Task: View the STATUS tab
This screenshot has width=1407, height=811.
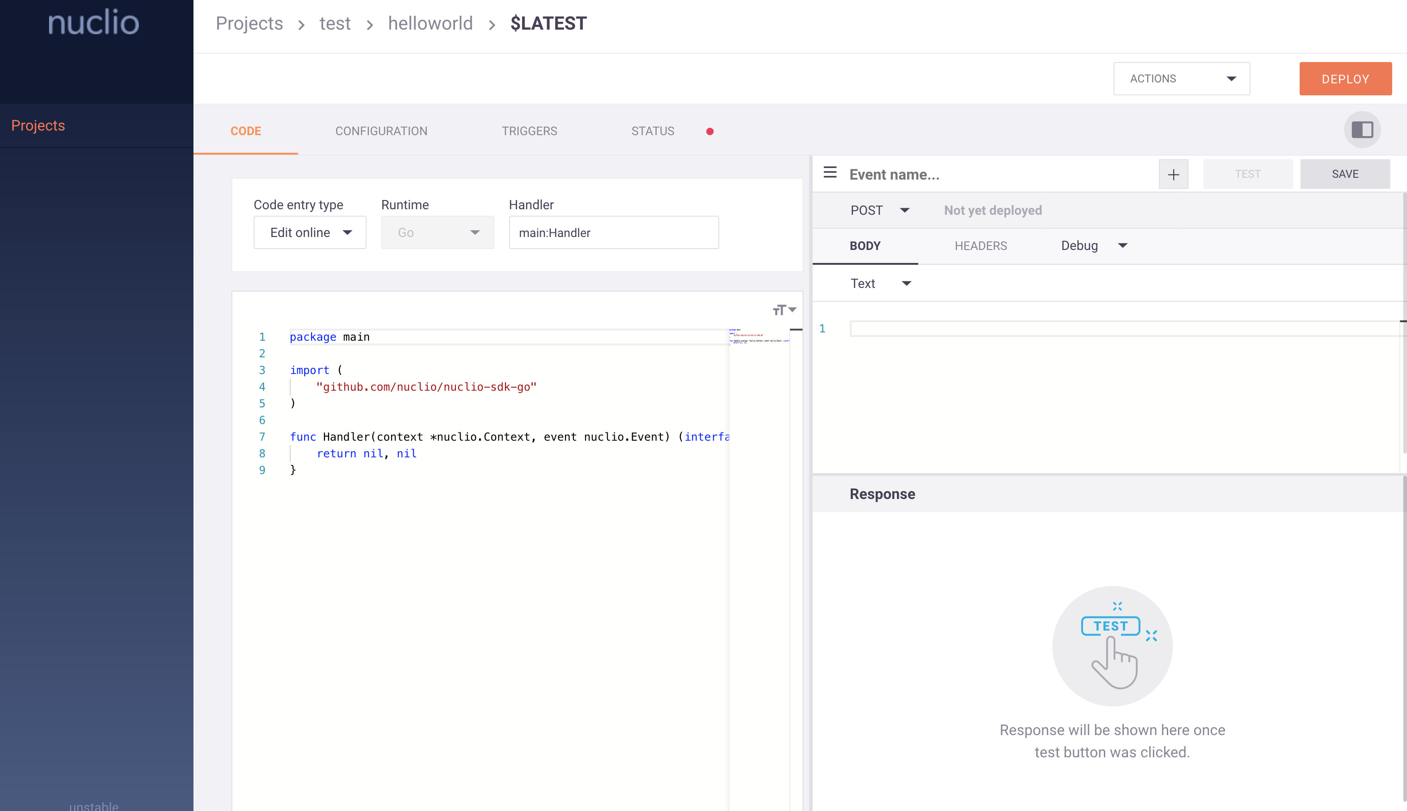Action: click(x=653, y=131)
